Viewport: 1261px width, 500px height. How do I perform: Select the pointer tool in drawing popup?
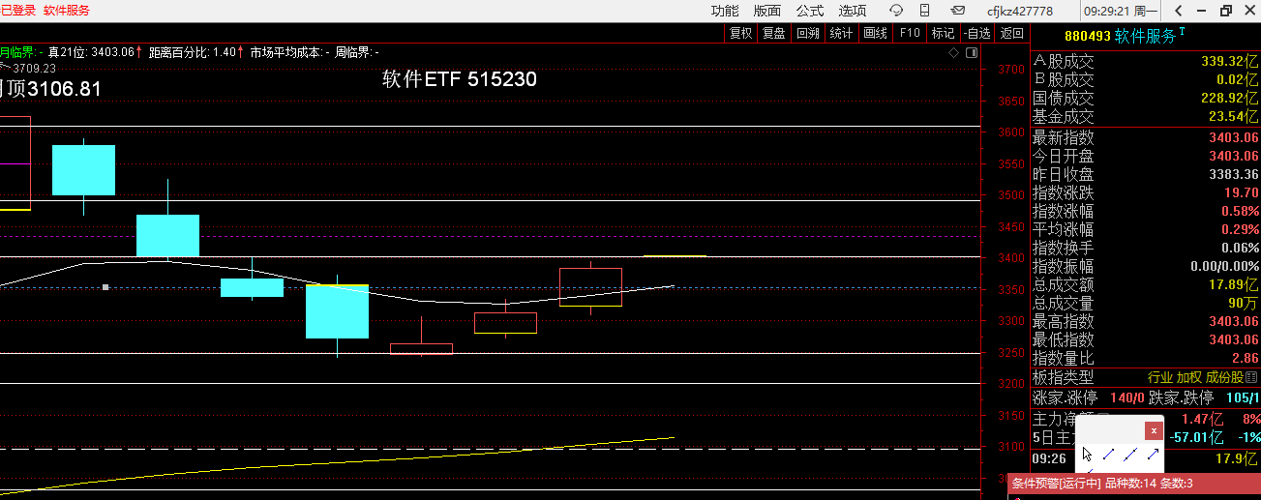coord(1088,454)
